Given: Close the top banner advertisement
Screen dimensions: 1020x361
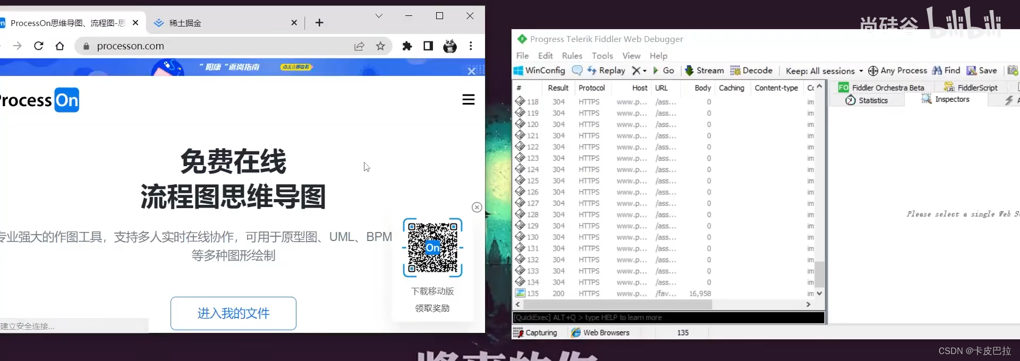Looking at the screenshot, I should pyautogui.click(x=471, y=71).
